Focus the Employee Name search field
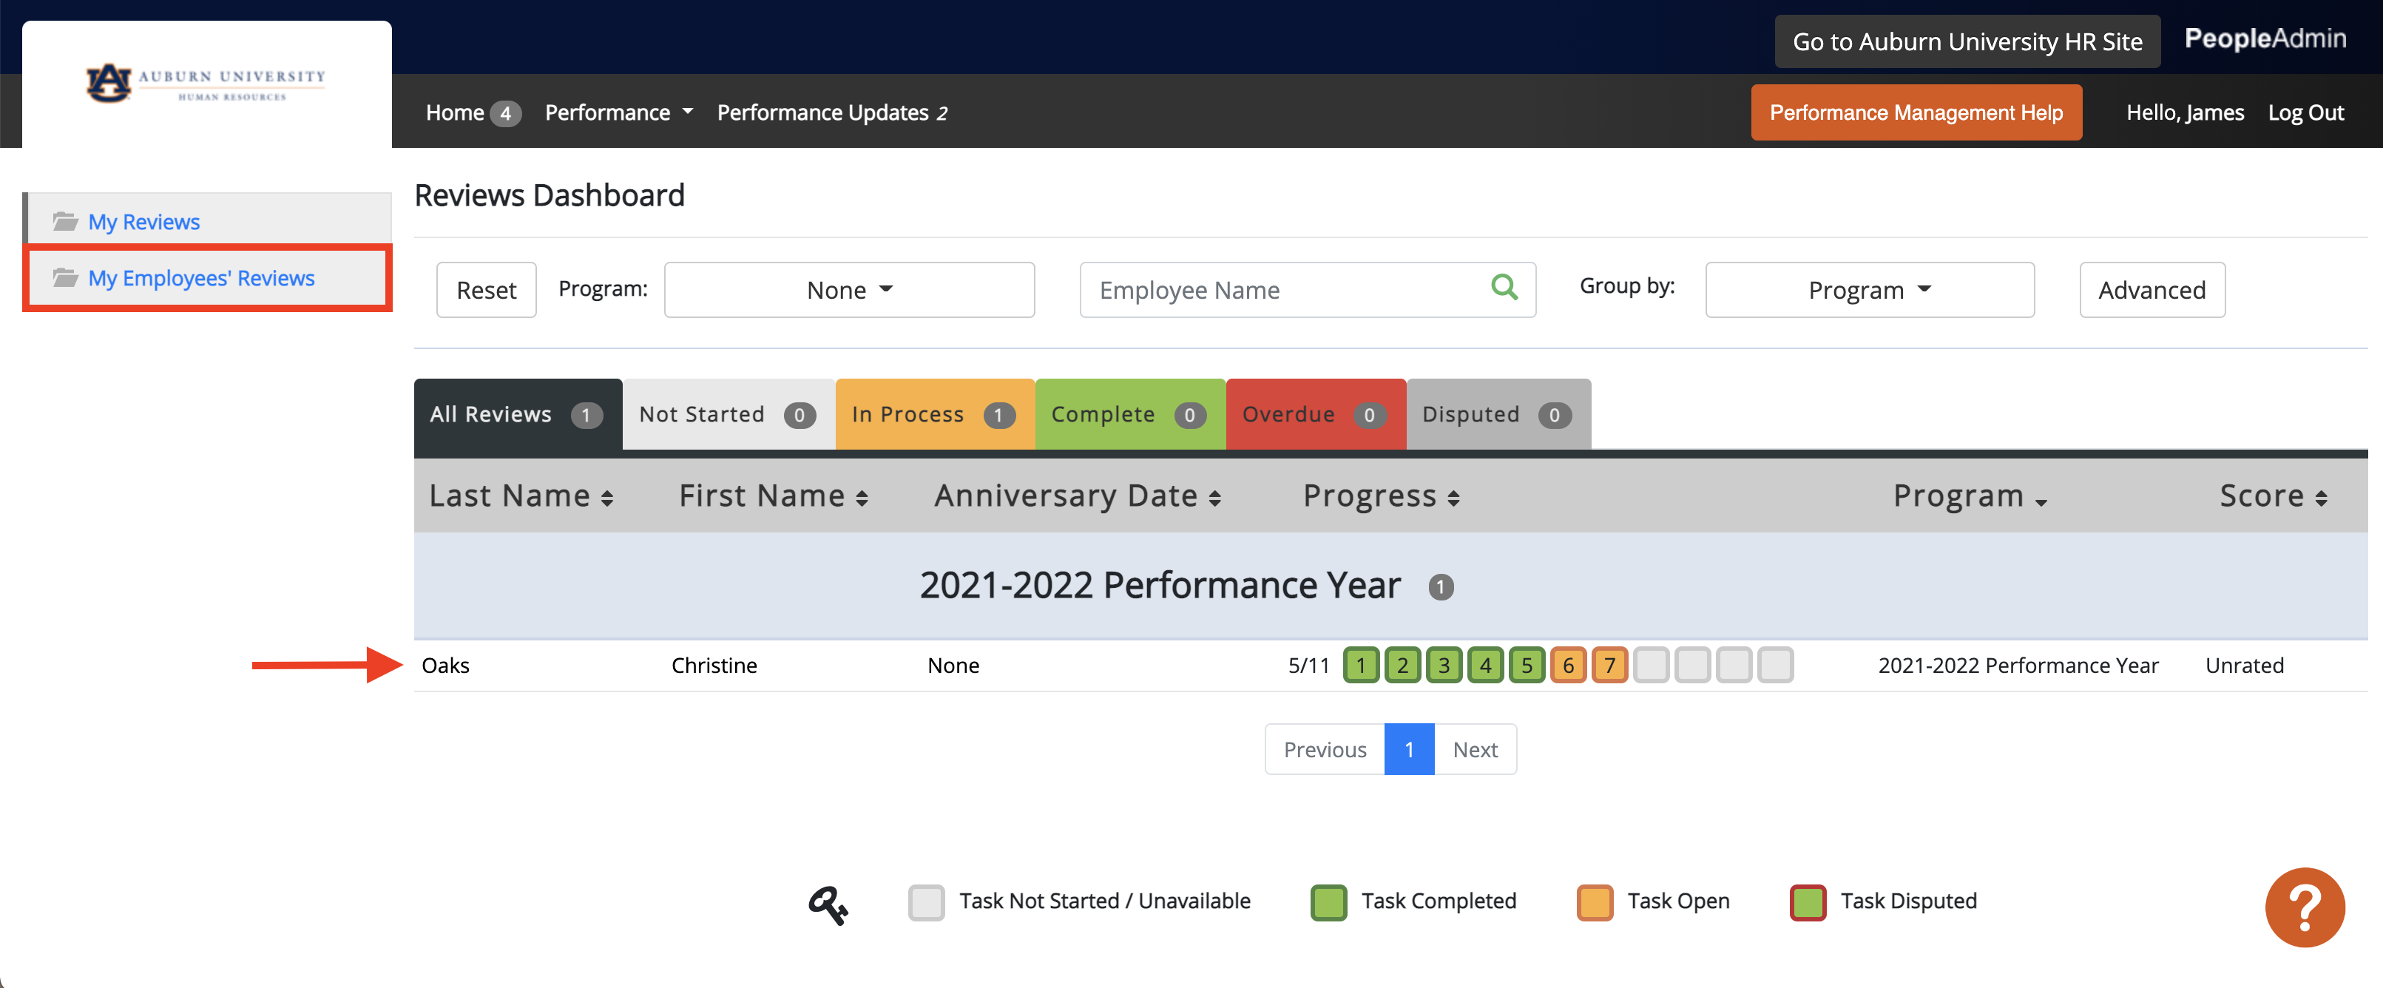 tap(1307, 290)
